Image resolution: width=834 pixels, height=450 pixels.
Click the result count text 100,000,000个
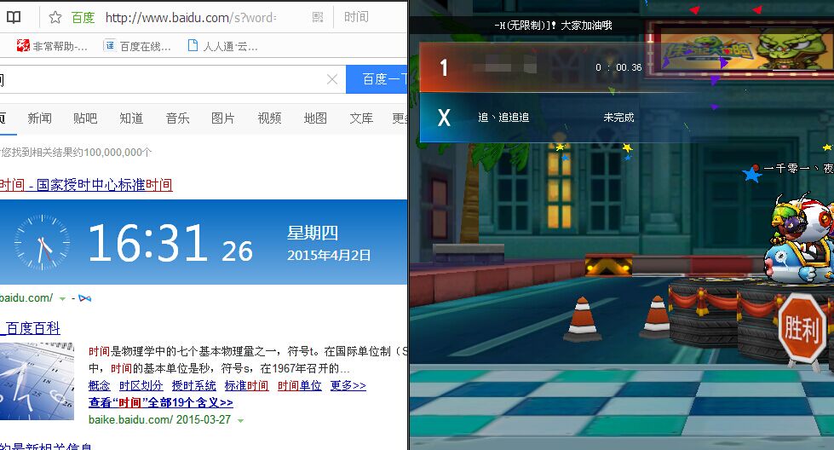(117, 153)
